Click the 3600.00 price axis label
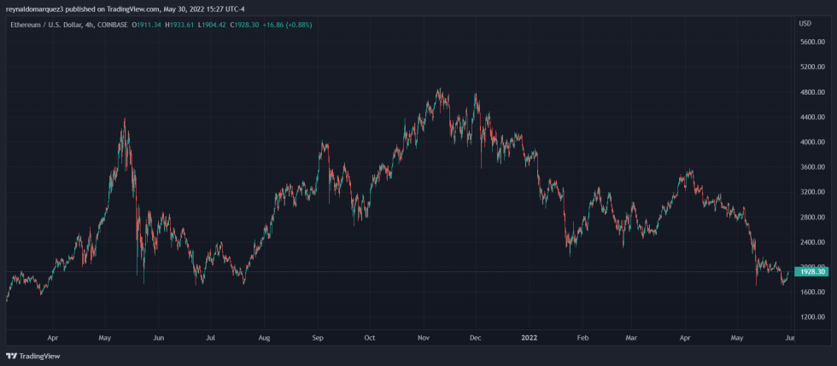Screen dimensions: 837x366 pyautogui.click(x=811, y=167)
